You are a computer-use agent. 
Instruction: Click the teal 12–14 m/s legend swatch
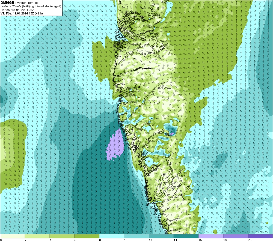tap(161, 236)
